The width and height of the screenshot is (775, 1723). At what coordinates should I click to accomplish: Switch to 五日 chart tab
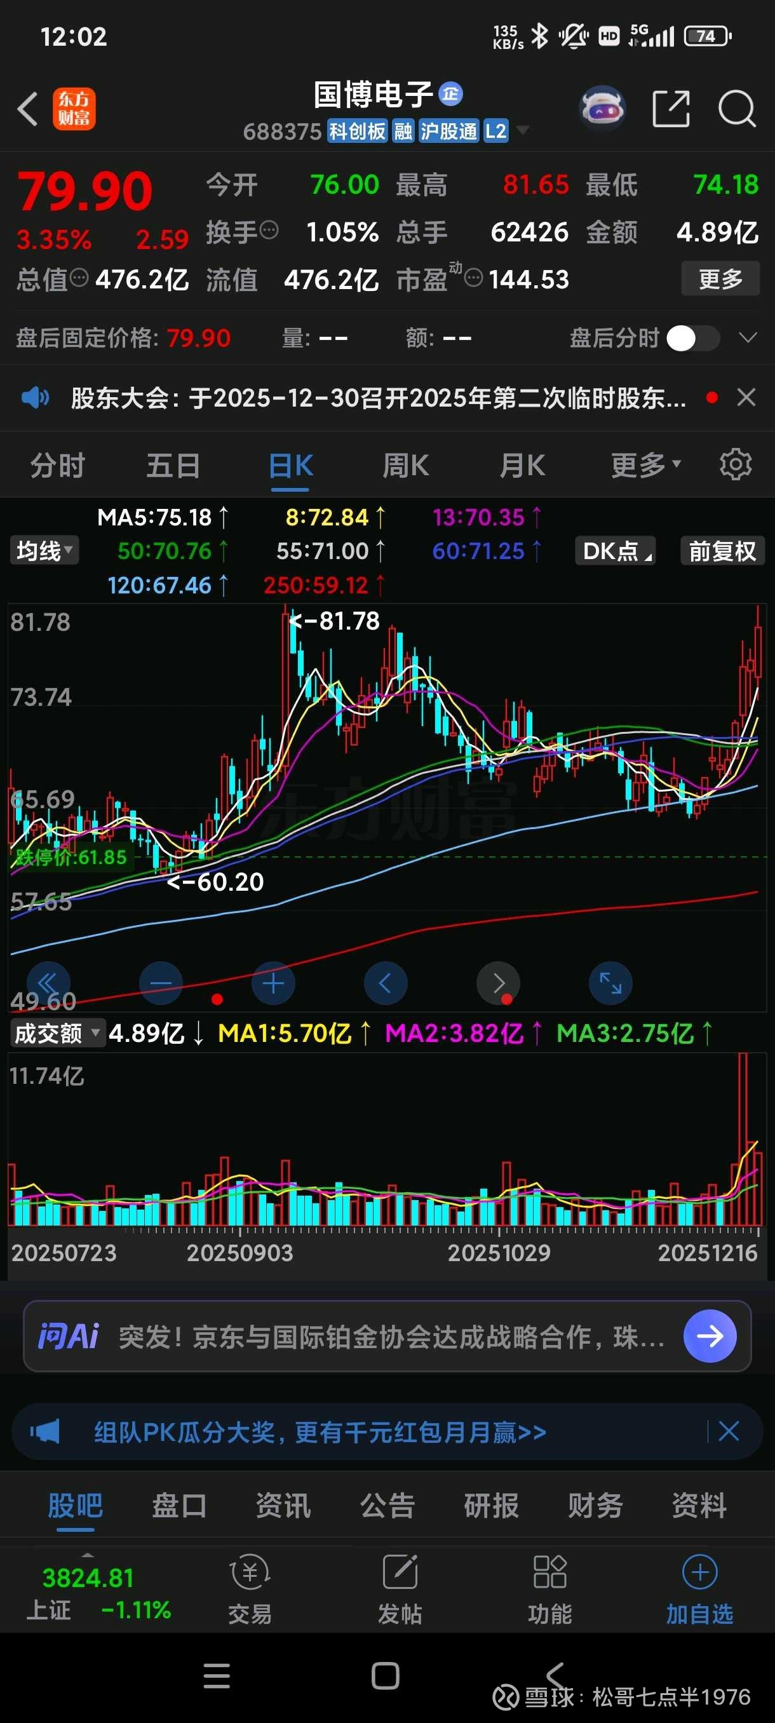point(173,464)
